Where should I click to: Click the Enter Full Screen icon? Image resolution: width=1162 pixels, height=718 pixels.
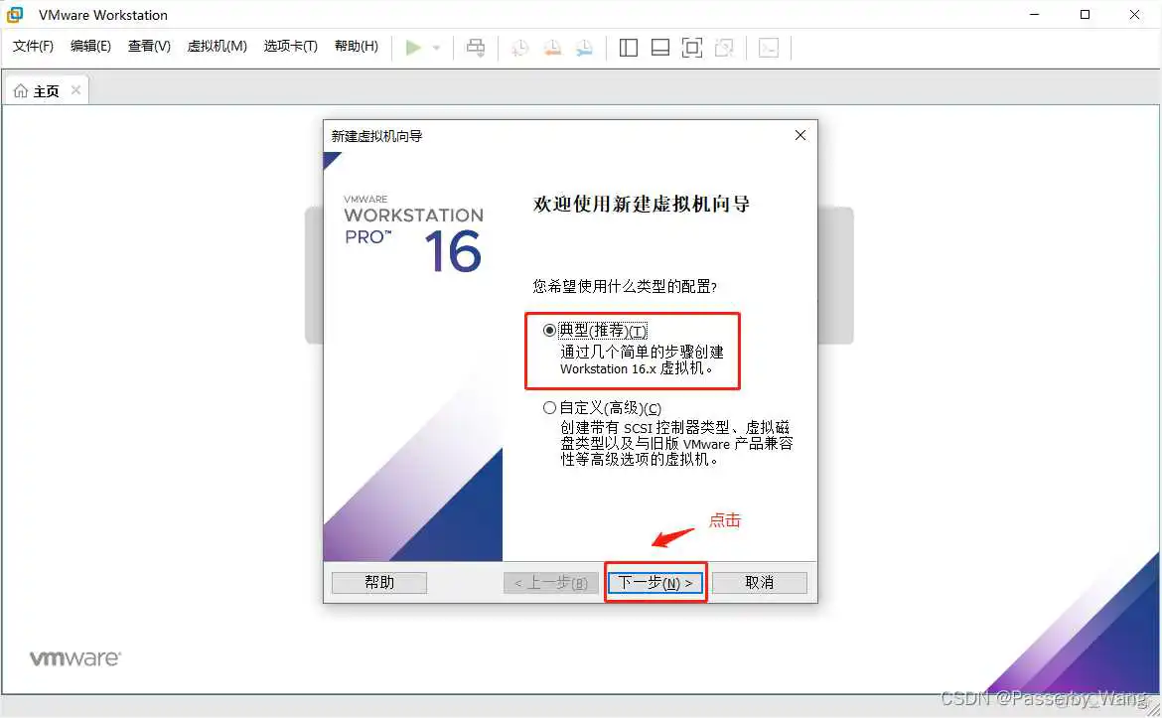692,48
